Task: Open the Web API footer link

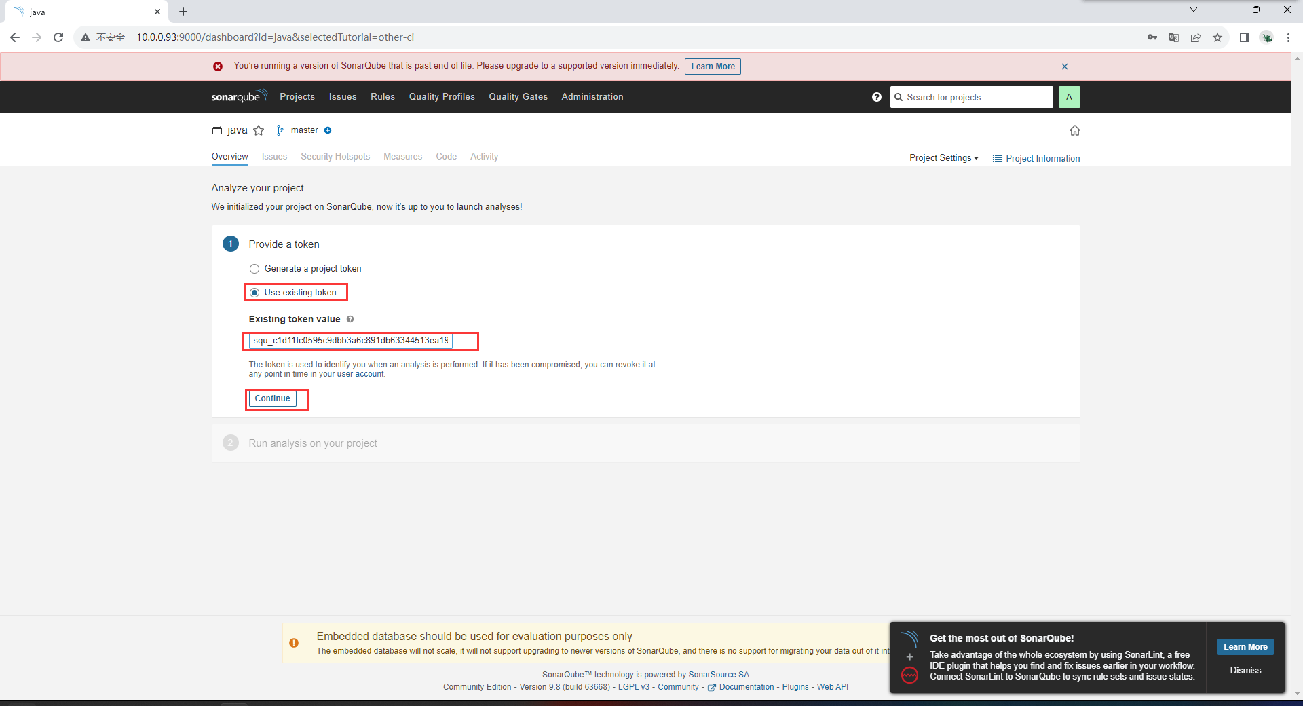Action: pyautogui.click(x=833, y=687)
